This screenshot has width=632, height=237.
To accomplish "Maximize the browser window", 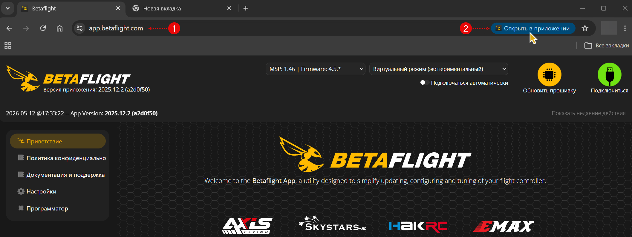I will tap(604, 8).
